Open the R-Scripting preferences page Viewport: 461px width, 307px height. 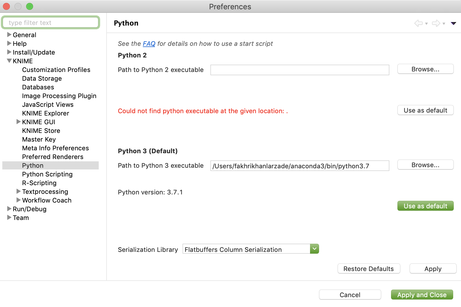coord(39,183)
